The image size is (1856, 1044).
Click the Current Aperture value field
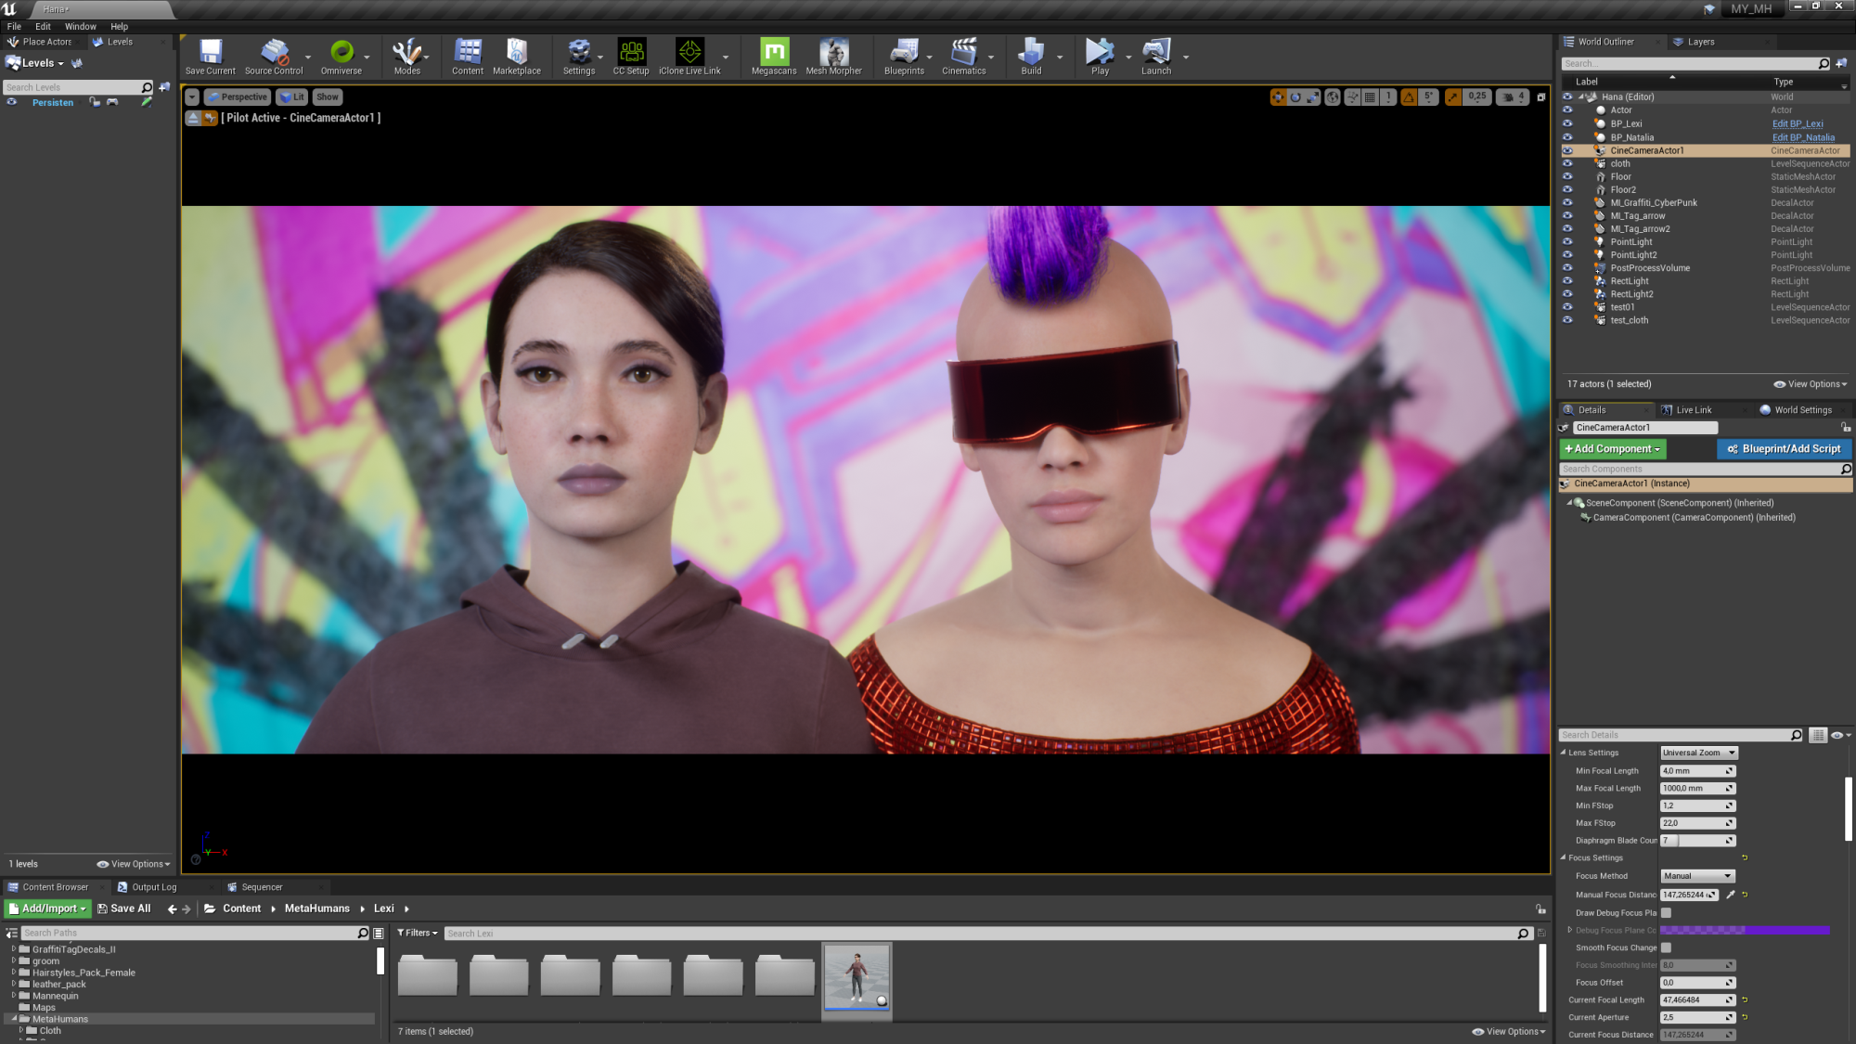1697,1018
